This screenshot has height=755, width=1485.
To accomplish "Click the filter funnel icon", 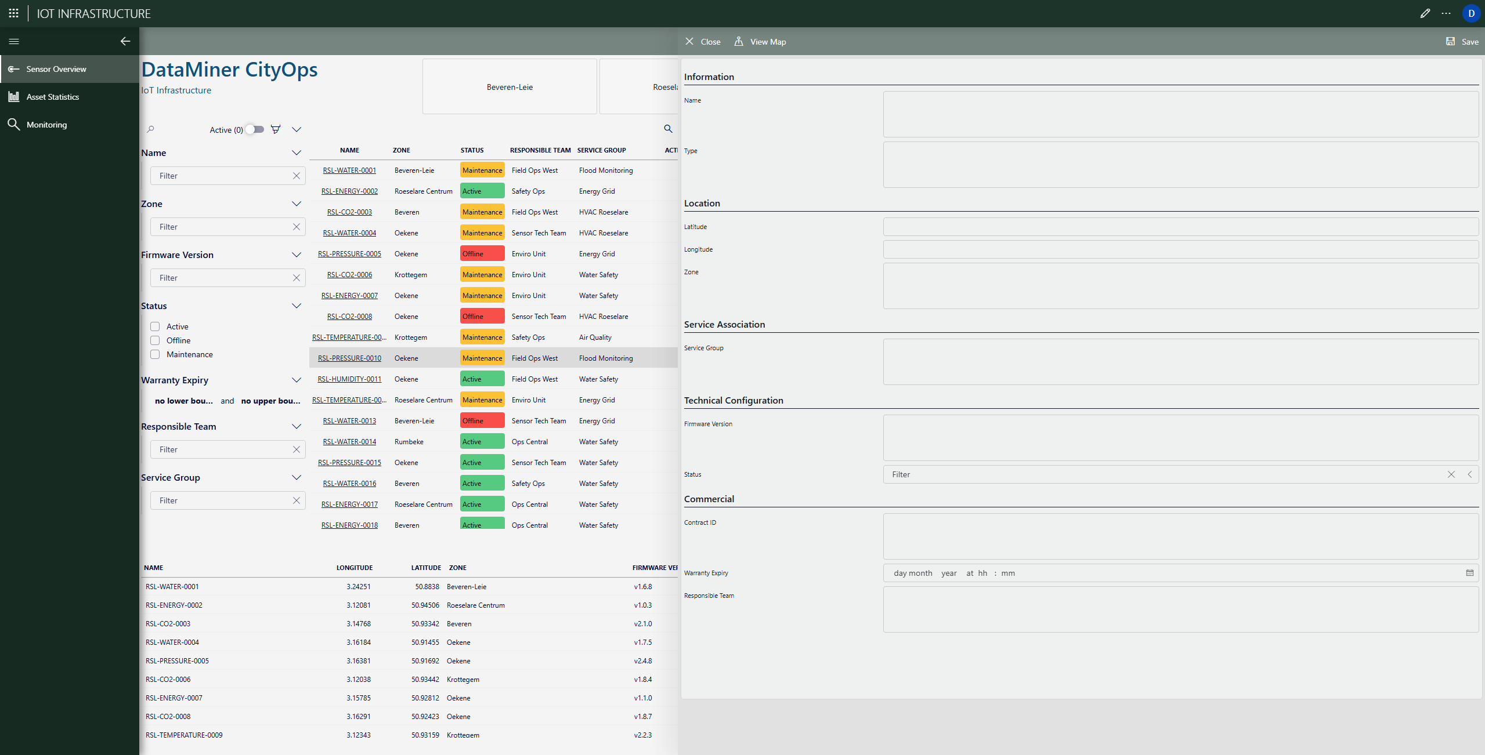I will 276,129.
